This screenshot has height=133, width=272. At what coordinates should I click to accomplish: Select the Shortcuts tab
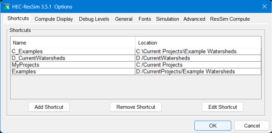tap(18, 18)
